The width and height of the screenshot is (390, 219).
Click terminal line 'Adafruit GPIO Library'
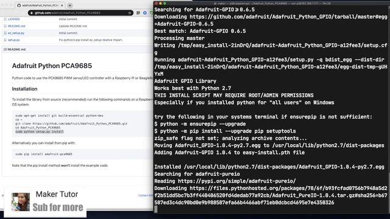(185, 81)
